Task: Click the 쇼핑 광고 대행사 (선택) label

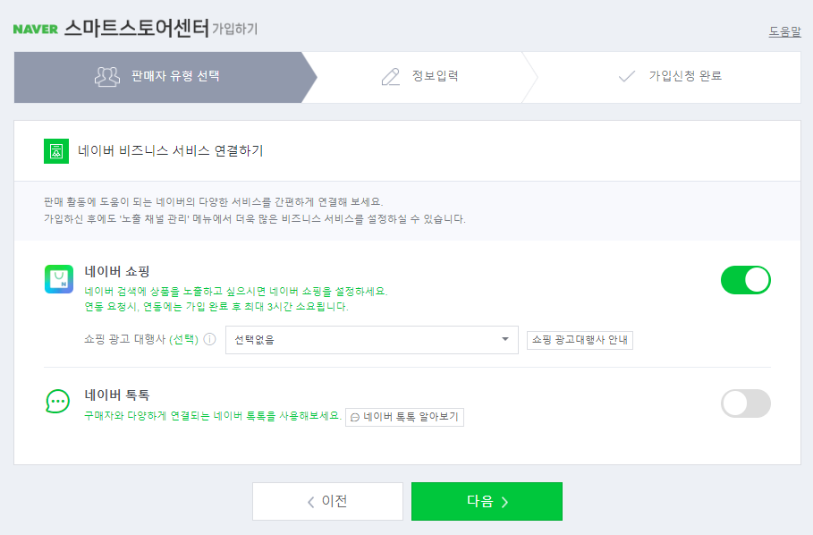Action: [141, 340]
